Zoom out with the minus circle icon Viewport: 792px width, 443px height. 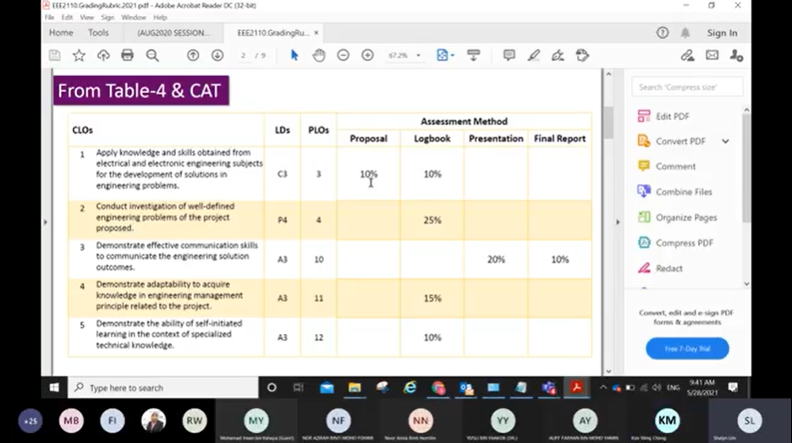343,55
